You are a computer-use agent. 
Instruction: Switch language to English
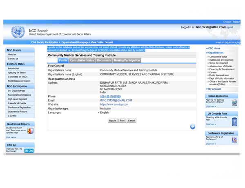227,22
